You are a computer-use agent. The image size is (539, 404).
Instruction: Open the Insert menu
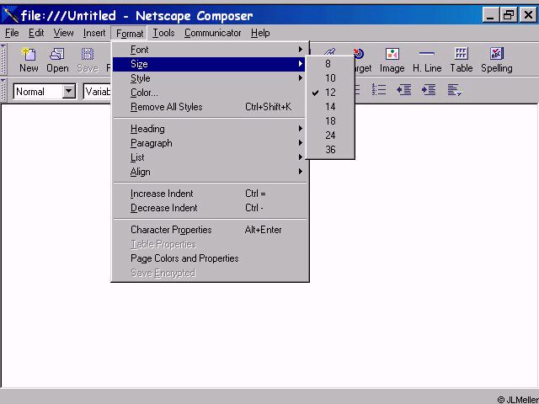point(94,33)
